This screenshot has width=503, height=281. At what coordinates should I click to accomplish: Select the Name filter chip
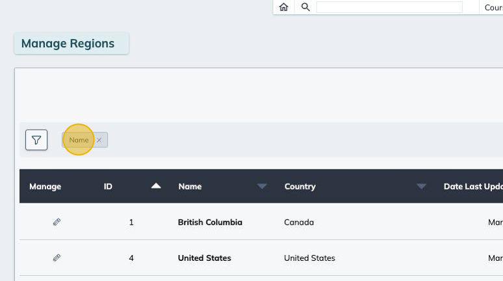point(79,140)
